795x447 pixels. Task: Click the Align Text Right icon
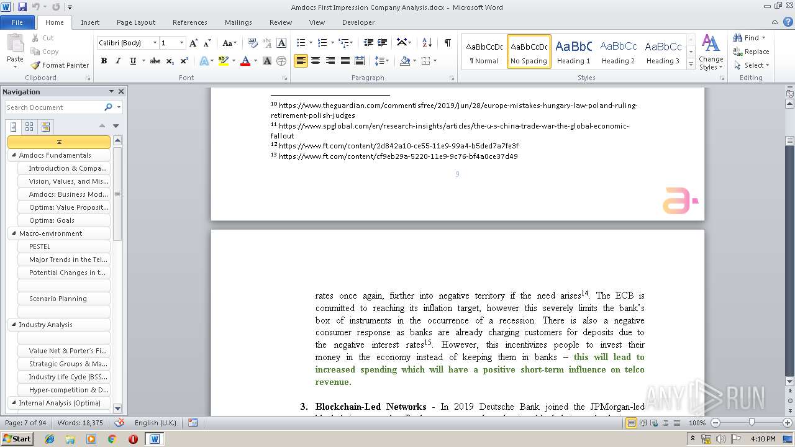[x=330, y=61]
